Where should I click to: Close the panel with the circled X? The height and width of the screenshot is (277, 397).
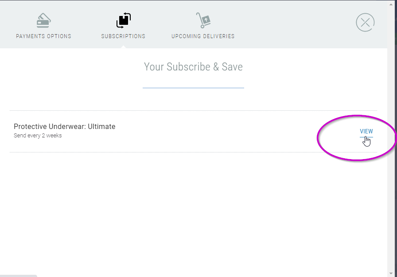[365, 23]
